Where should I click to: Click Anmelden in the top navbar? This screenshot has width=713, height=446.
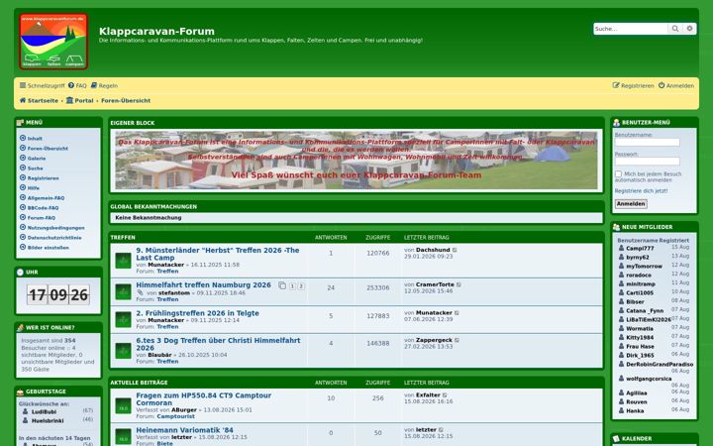(x=676, y=85)
